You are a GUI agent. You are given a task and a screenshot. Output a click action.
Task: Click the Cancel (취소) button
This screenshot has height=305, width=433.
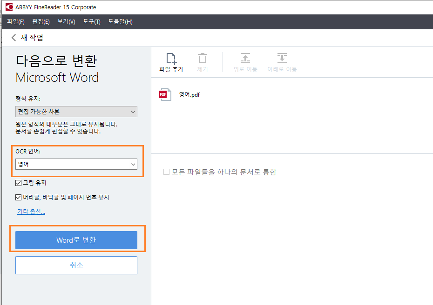pos(76,265)
